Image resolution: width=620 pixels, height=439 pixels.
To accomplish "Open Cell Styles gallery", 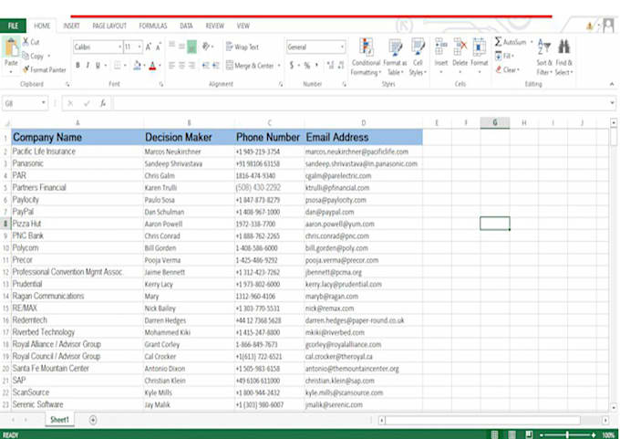I will [418, 57].
